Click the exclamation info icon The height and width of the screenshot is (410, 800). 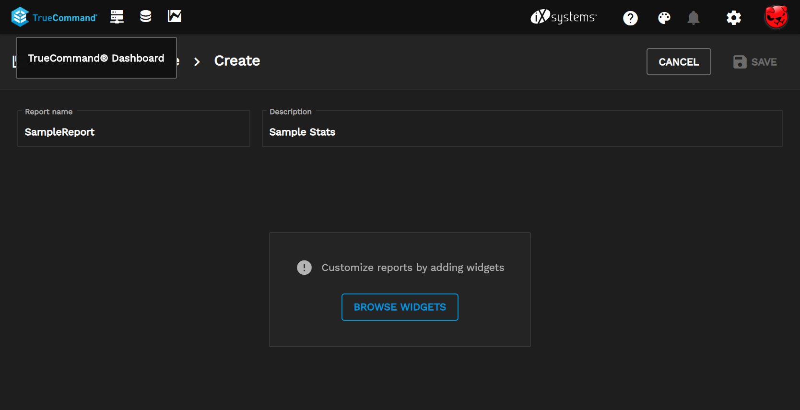(304, 268)
